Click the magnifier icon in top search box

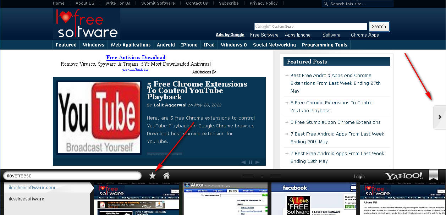pos(326,4)
